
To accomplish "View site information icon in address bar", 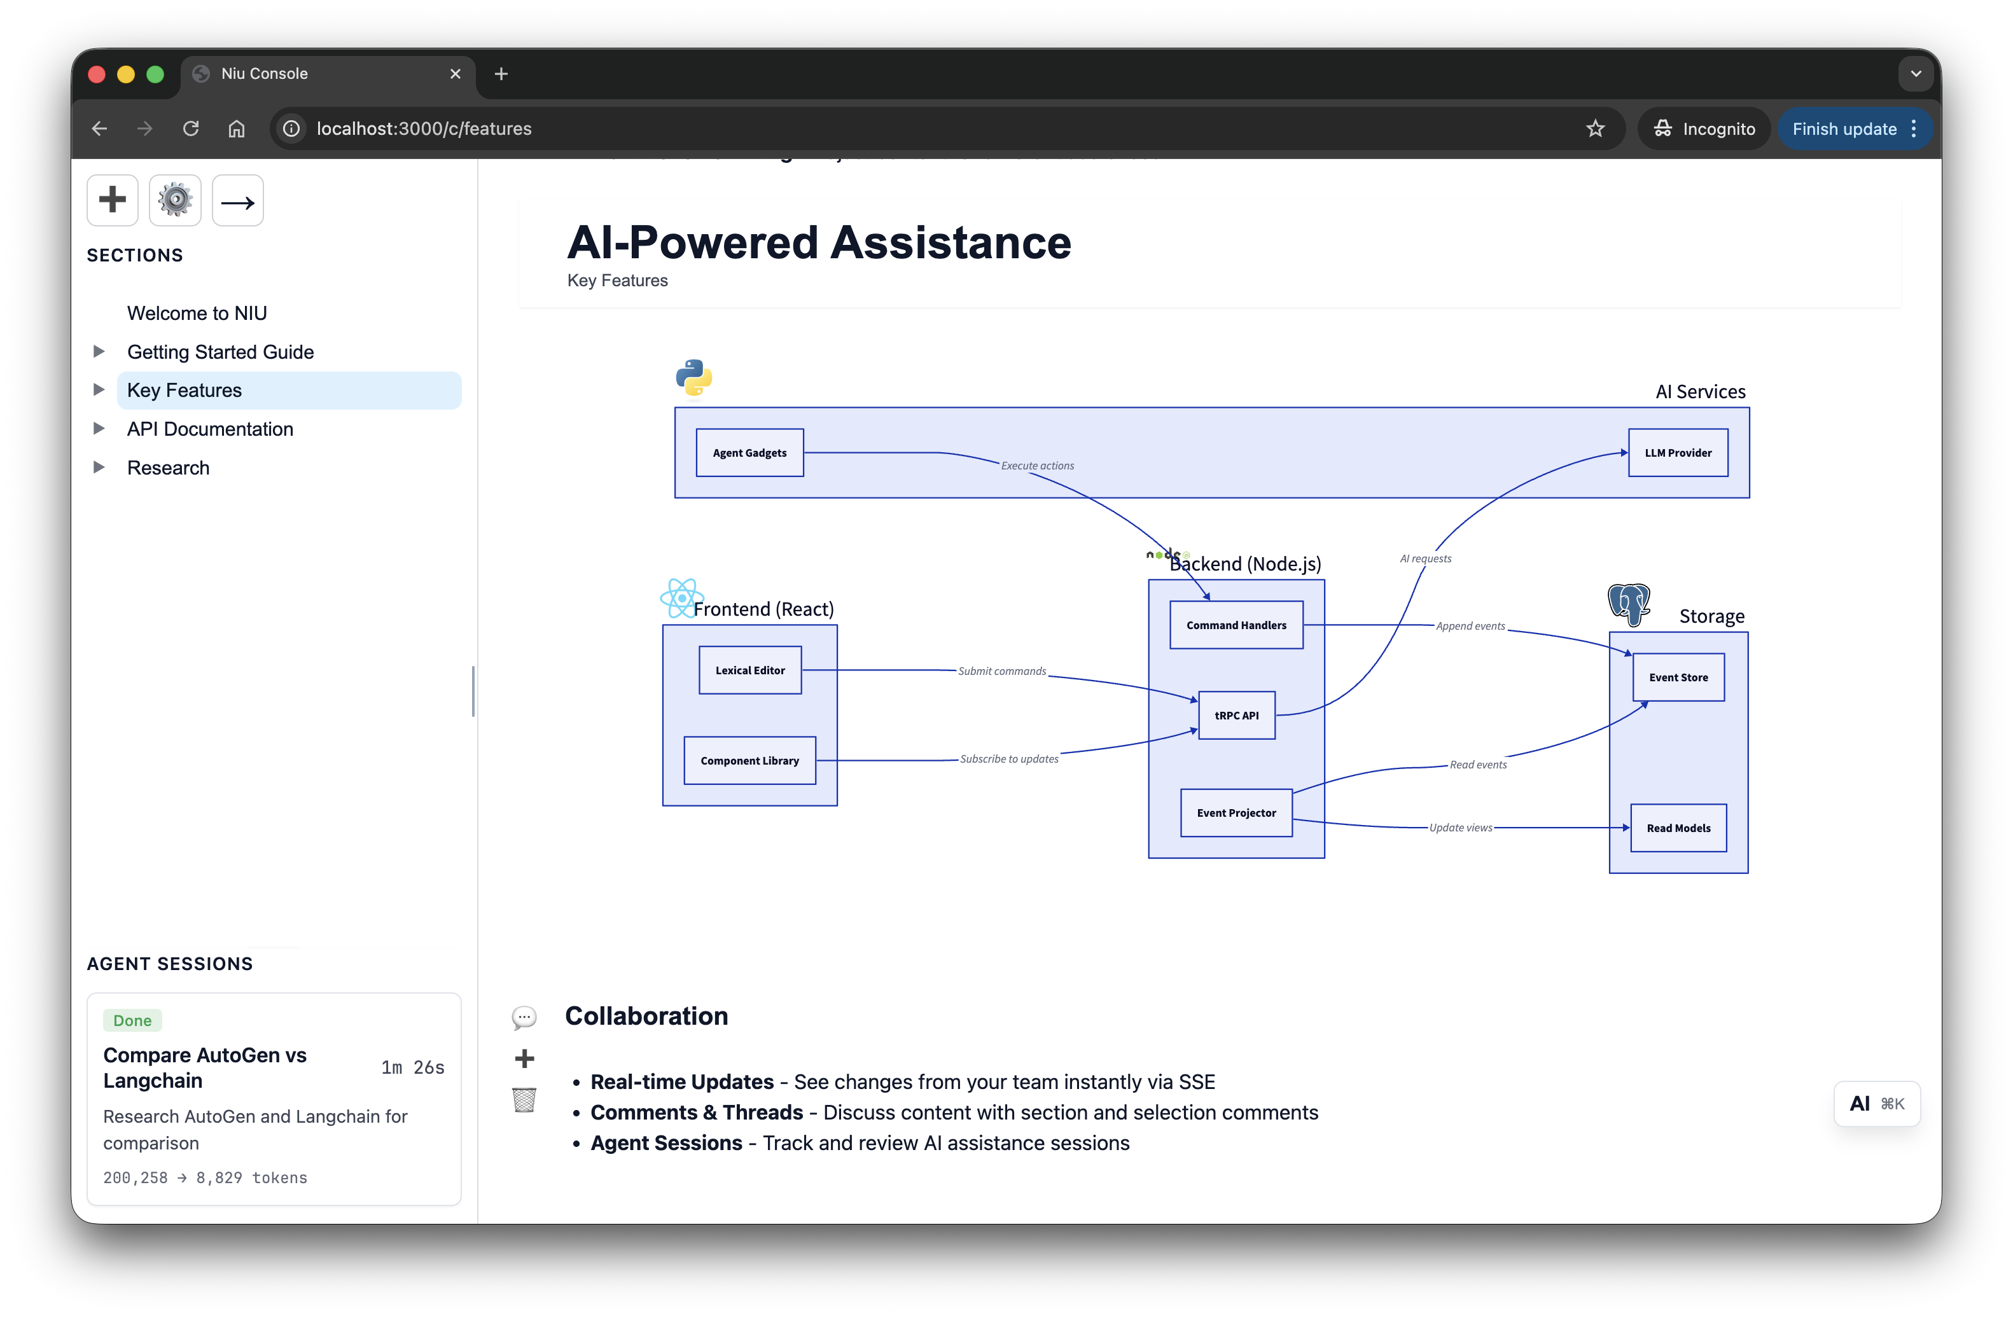I will pyautogui.click(x=291, y=128).
